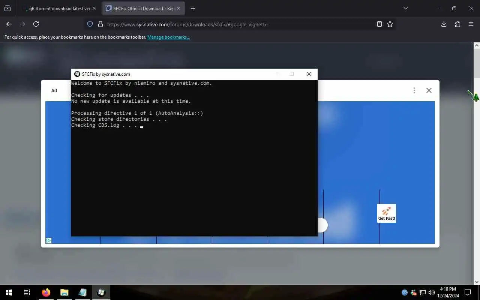This screenshot has height=300, width=480.
Task: Focus the sysnative.com address bar
Action: pos(240,24)
